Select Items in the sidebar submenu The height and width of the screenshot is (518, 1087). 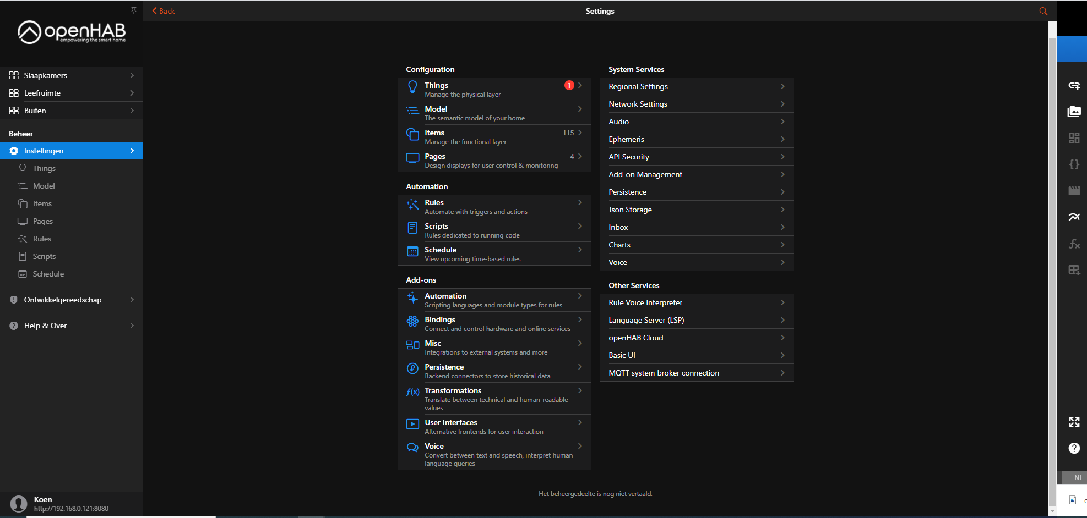coord(72,203)
